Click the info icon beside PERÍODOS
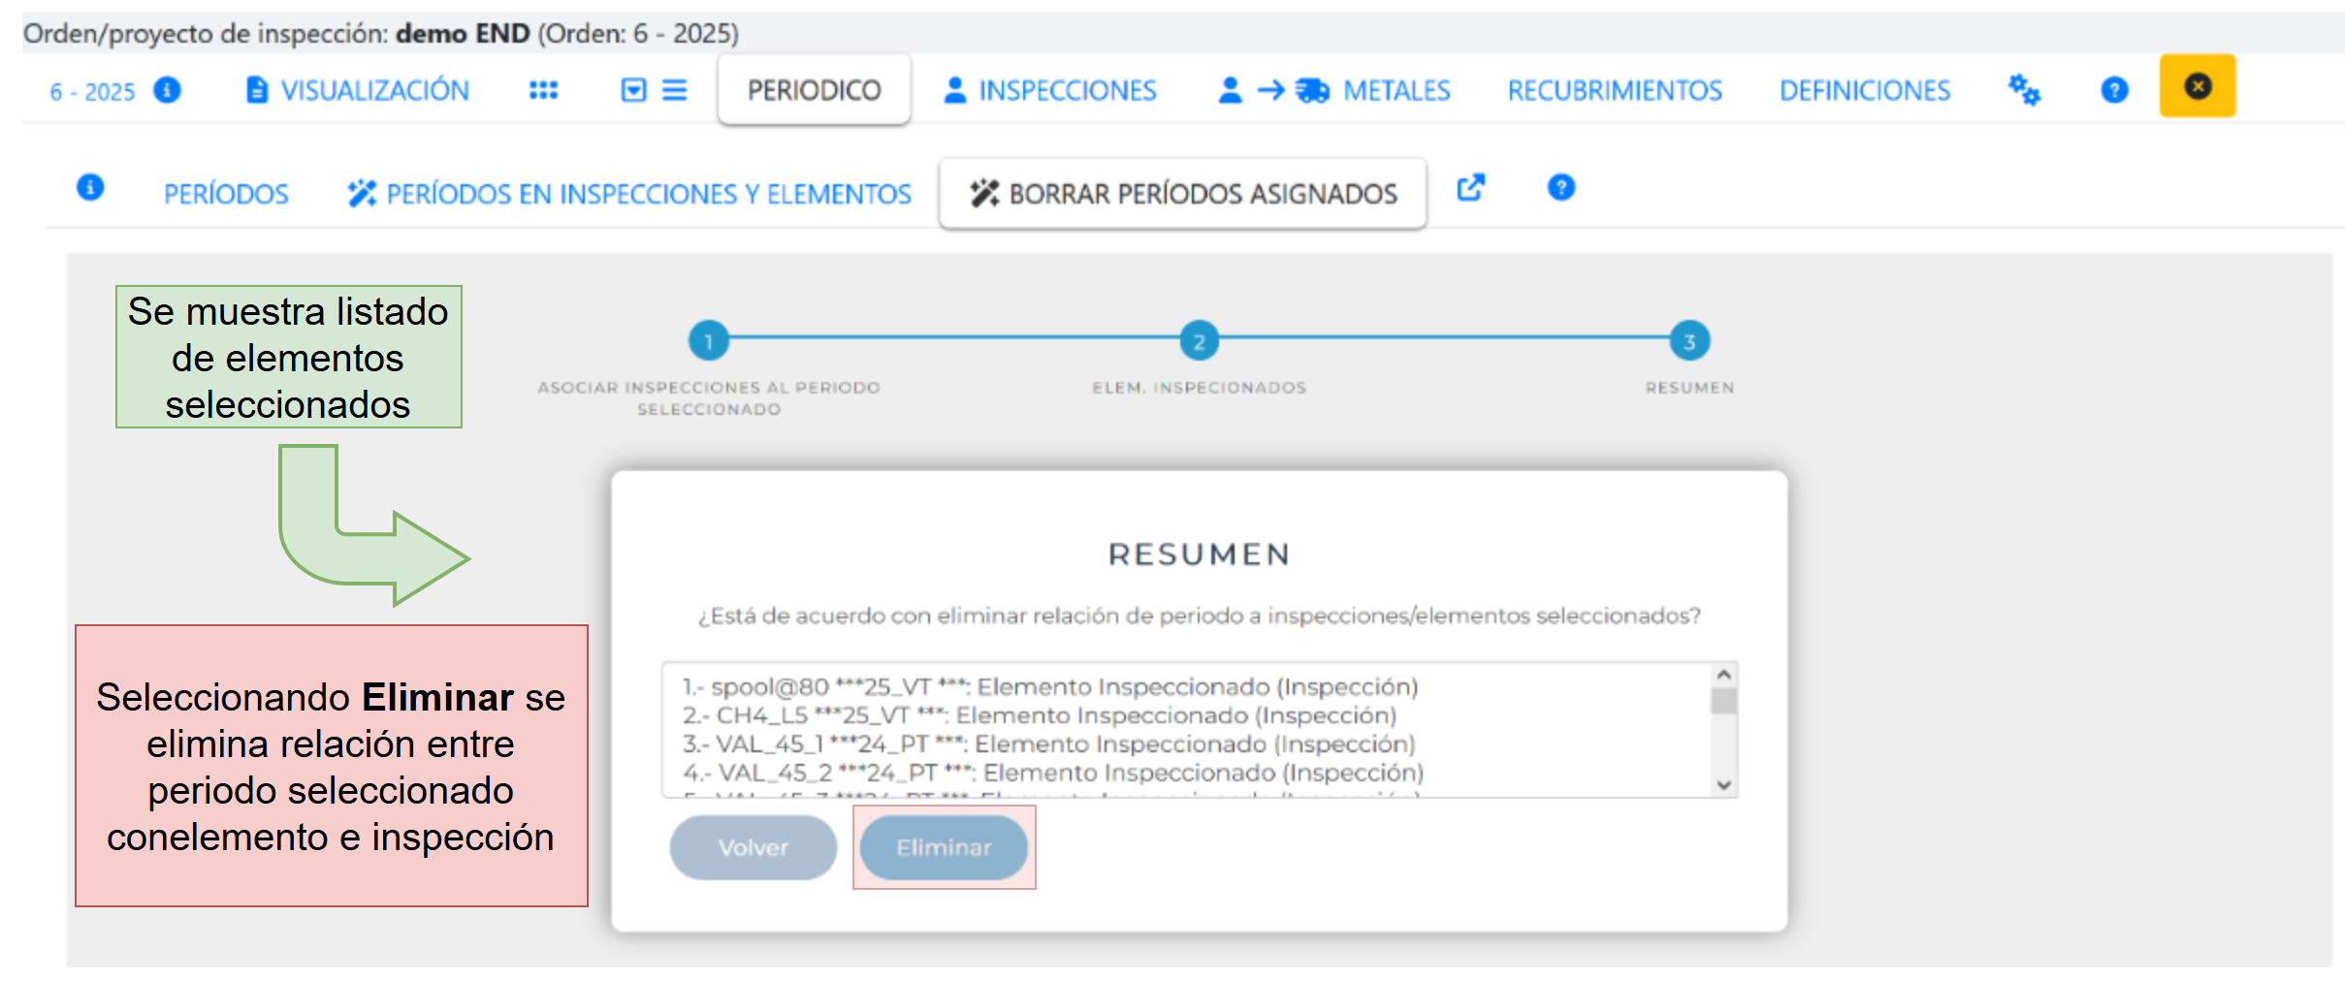This screenshot has width=2345, height=981. 90,187
